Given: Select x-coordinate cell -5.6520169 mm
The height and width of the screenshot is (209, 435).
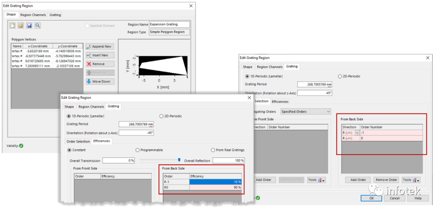Looking at the screenshot, I should [38, 51].
